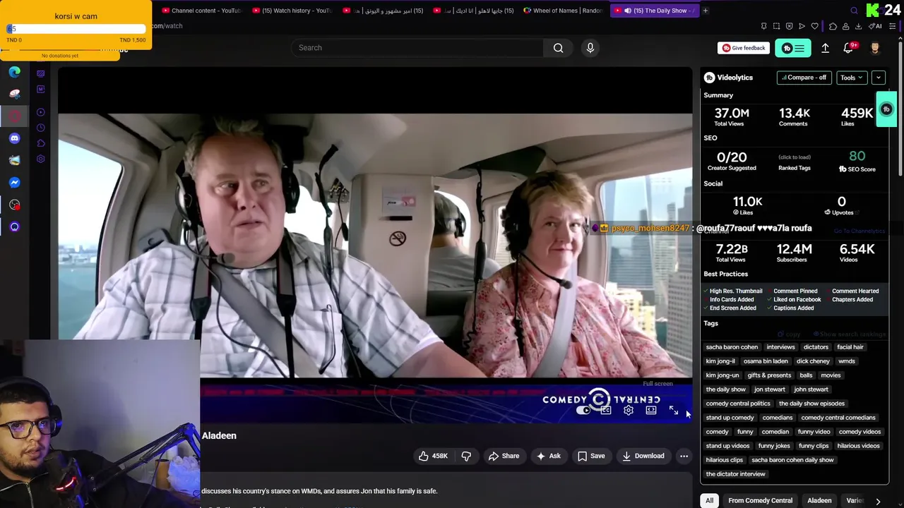Toggle closed captions on the player

point(606,411)
